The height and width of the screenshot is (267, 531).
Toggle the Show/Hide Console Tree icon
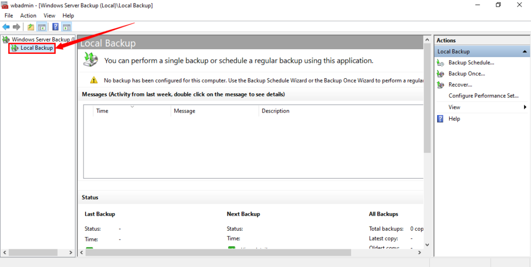41,27
